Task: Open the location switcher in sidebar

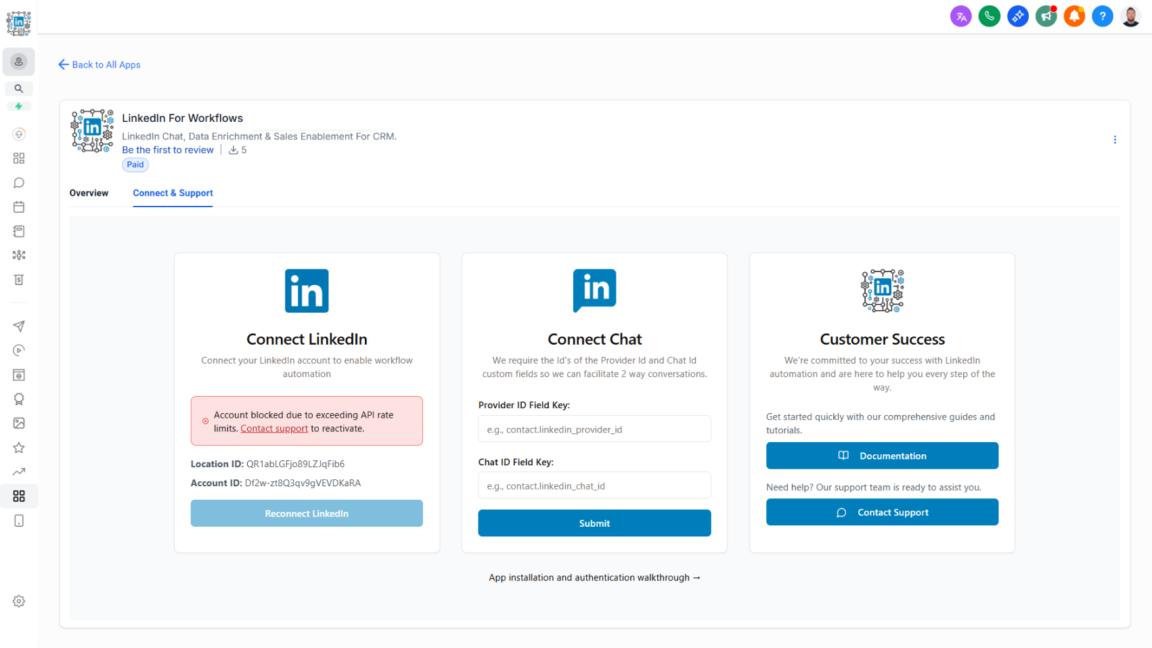Action: click(19, 62)
